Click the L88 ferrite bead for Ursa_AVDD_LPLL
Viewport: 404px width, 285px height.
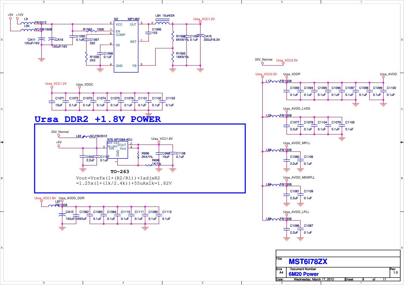tap(275, 220)
